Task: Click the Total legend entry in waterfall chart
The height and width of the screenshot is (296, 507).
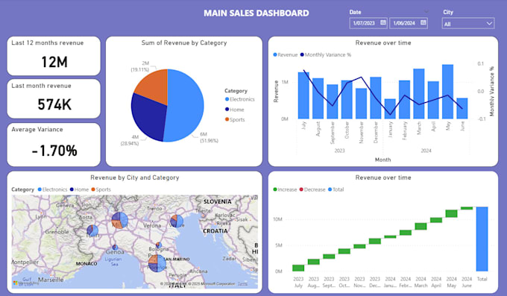Action: 336,189
